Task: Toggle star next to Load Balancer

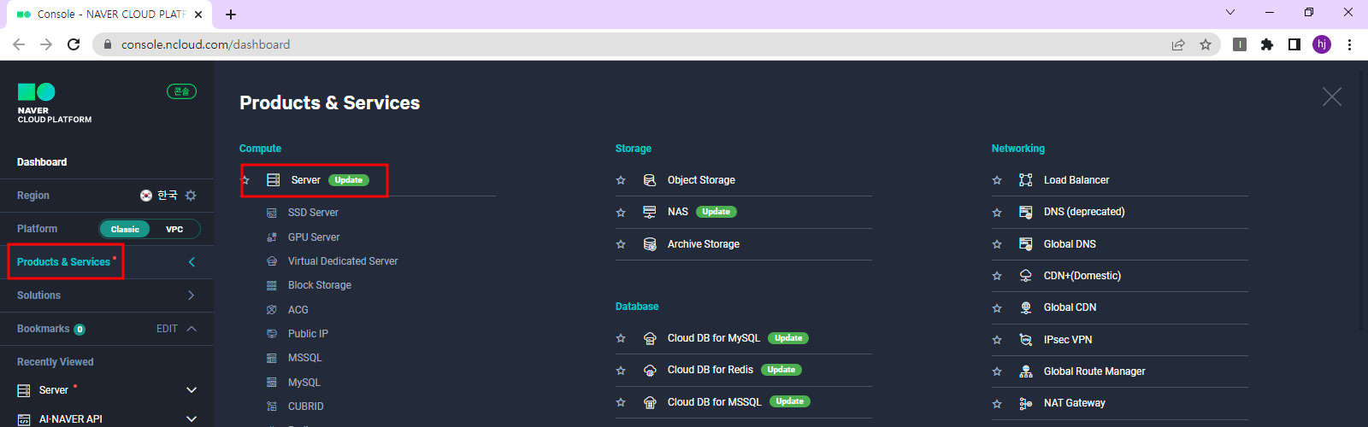Action: (x=997, y=180)
